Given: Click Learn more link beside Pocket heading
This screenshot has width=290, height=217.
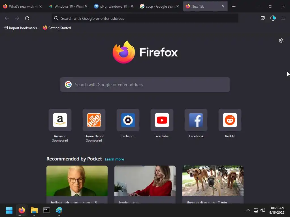Looking at the screenshot, I should (x=114, y=159).
